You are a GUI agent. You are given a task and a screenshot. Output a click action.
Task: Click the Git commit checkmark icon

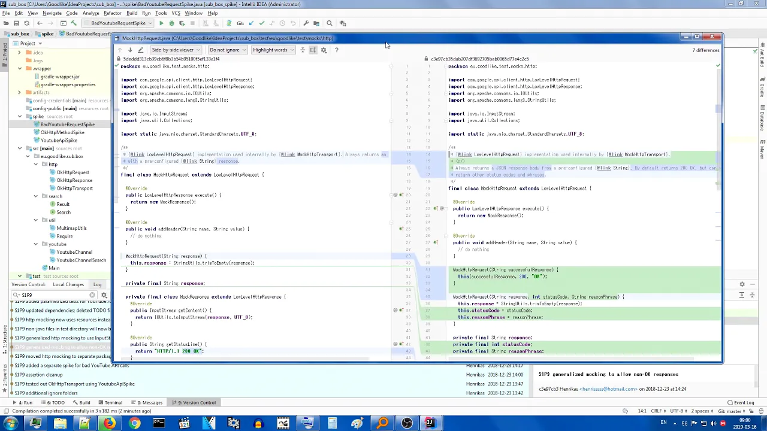(261, 23)
